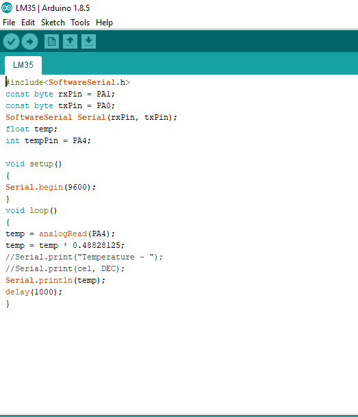Open the Sketch menu
Viewport: 358px width, 417px height.
[x=53, y=23]
